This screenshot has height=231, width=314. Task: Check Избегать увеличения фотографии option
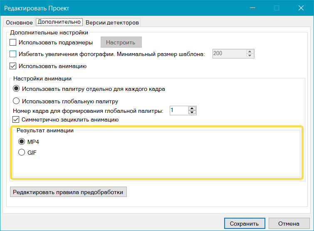(x=13, y=54)
